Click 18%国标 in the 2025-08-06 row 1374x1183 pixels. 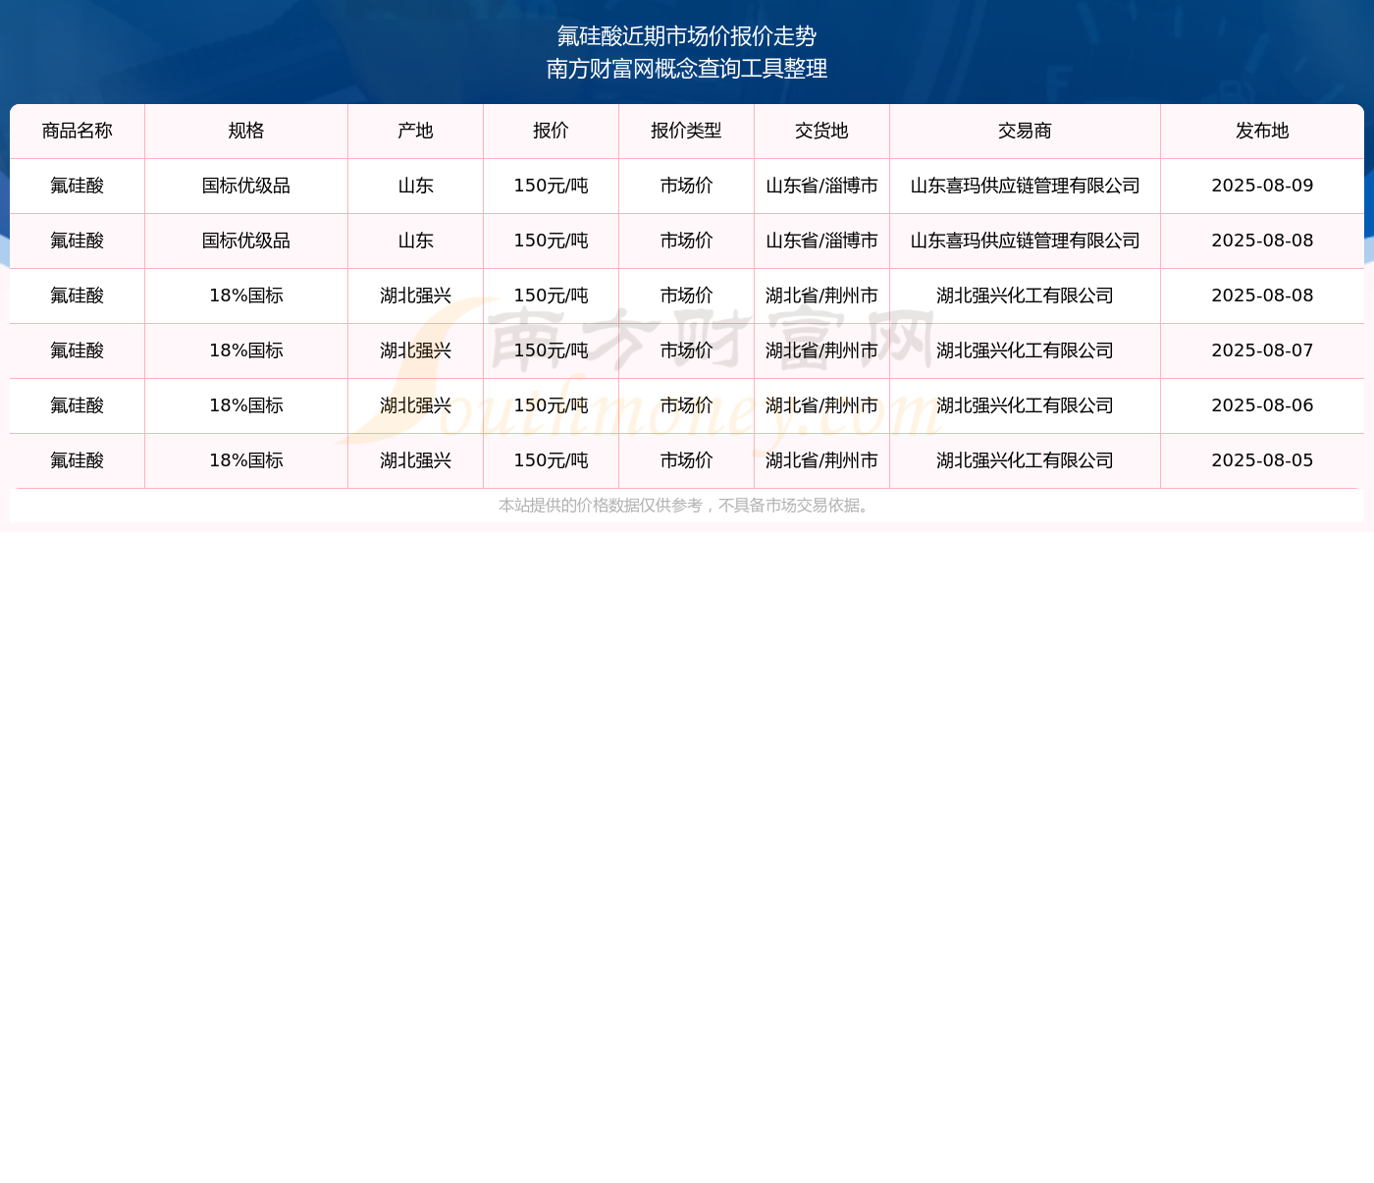[x=246, y=405]
